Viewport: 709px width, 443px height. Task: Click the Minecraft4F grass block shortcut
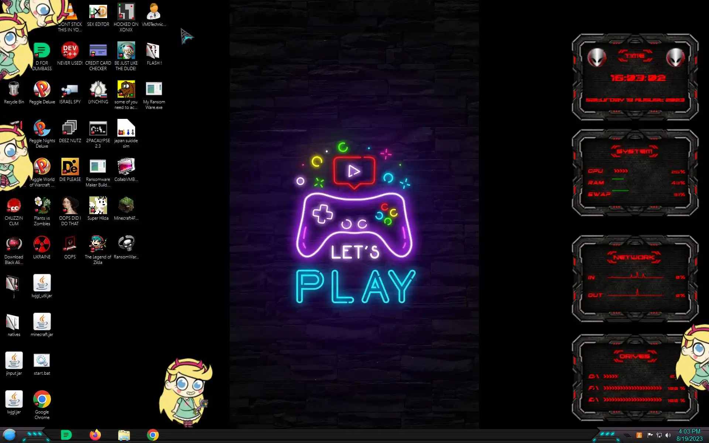(126, 206)
